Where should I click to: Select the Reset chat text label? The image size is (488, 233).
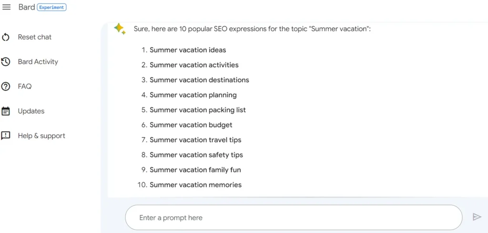point(34,37)
